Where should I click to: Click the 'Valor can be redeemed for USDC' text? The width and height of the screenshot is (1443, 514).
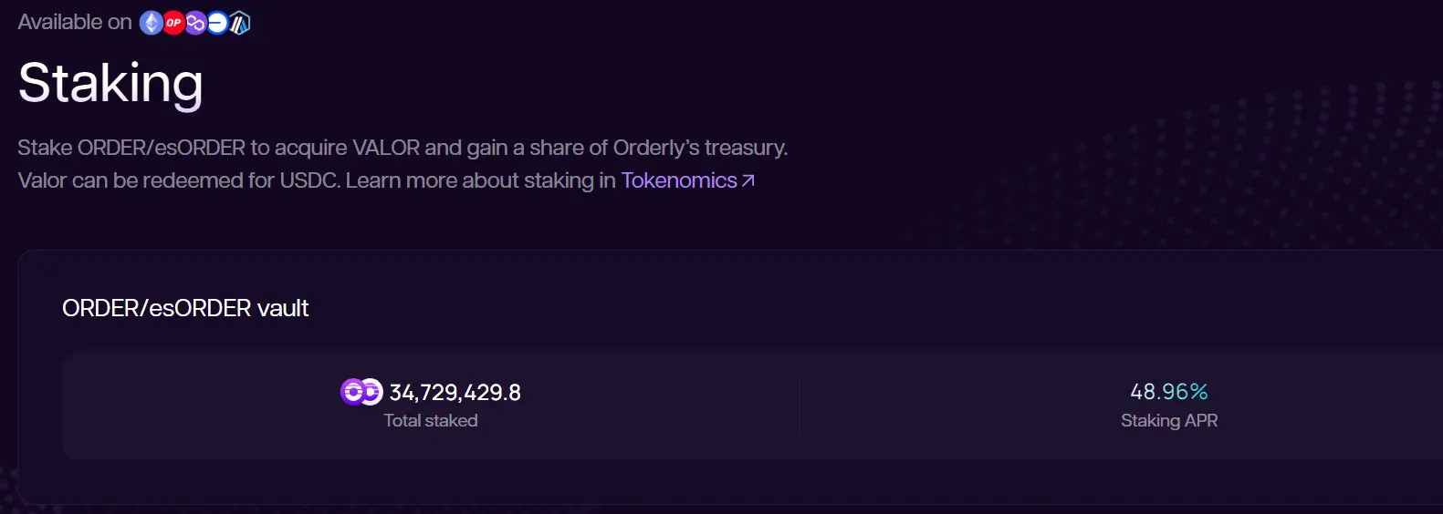coord(179,180)
